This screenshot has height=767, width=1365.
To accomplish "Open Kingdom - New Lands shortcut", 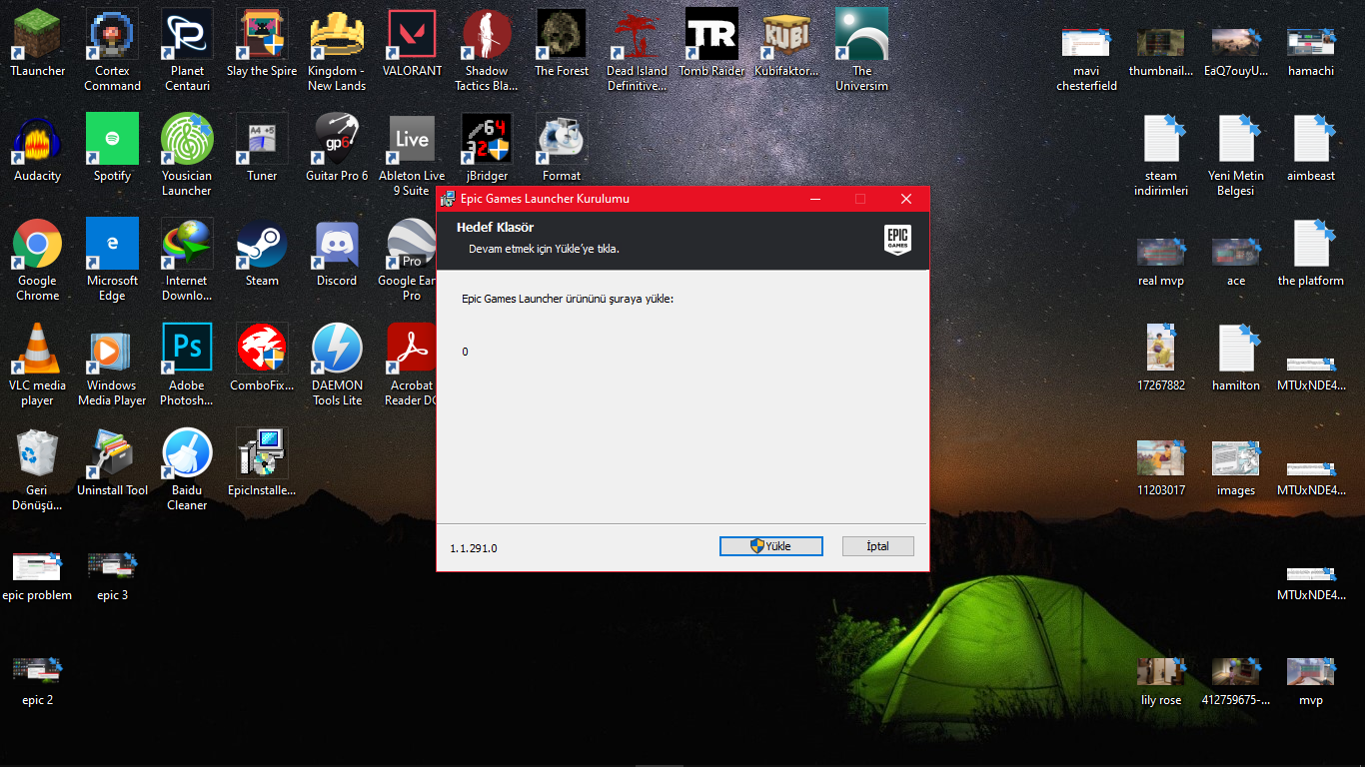I will 337,50.
